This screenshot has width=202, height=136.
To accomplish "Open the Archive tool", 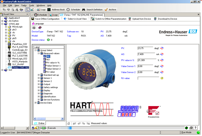I will point(110,10).
